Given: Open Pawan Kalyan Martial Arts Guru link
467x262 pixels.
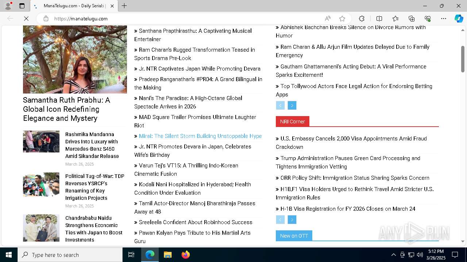Looking at the screenshot, I should pyautogui.click(x=192, y=237).
